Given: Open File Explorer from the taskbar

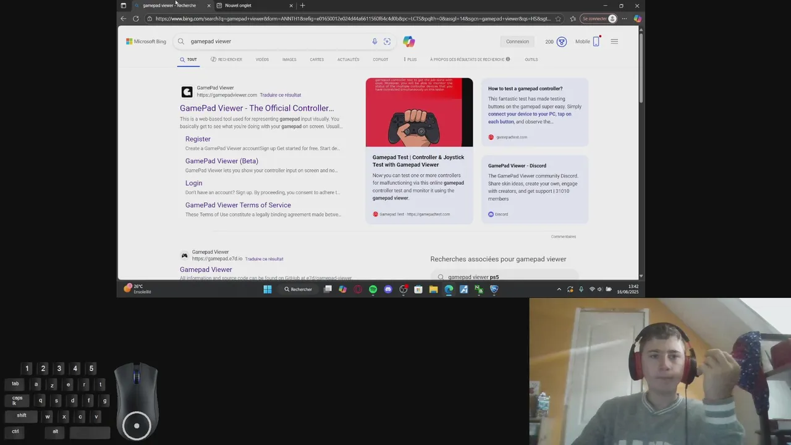Looking at the screenshot, I should coord(433,289).
